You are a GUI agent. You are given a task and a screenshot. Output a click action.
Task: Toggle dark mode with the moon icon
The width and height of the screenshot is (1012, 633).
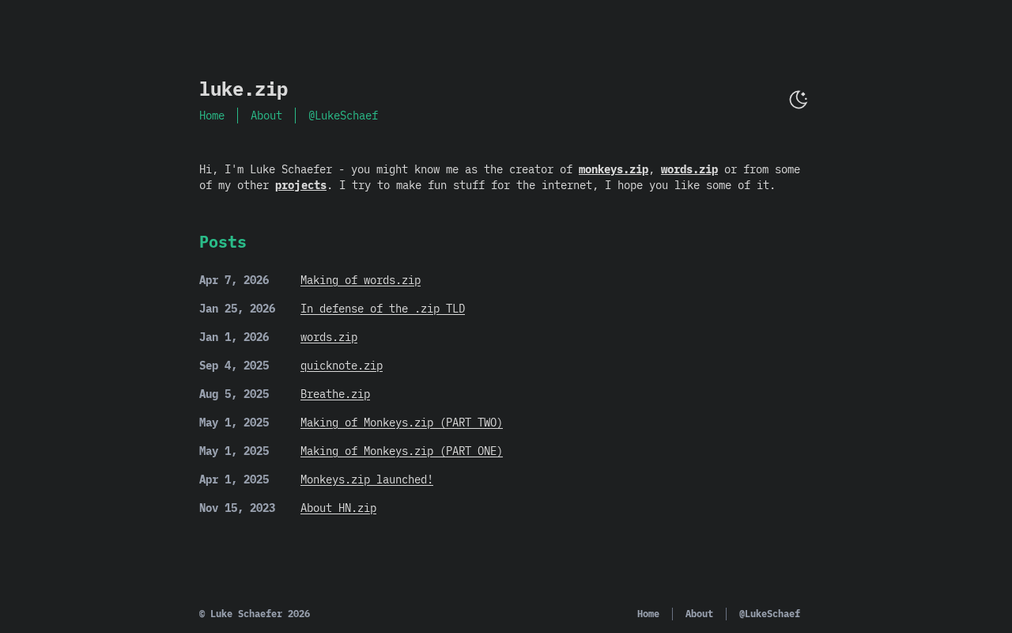click(x=798, y=100)
